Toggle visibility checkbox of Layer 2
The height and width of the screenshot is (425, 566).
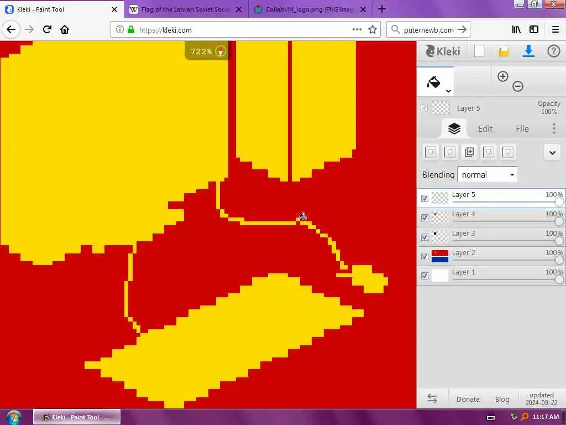[x=424, y=256]
